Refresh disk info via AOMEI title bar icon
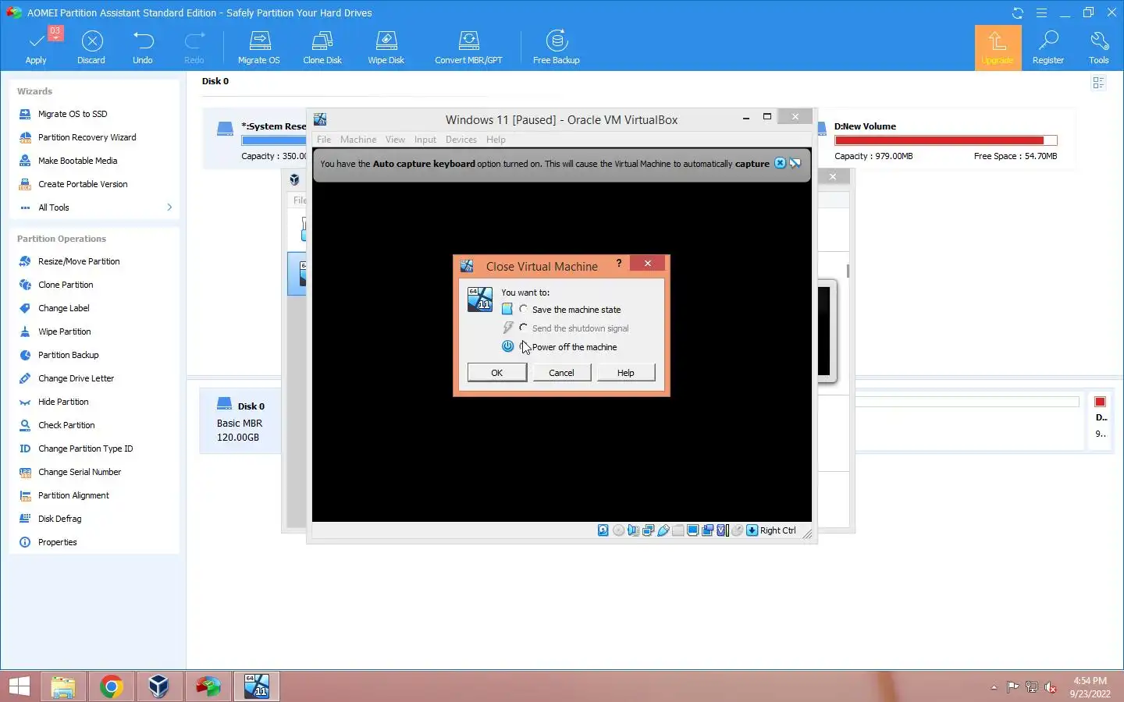The height and width of the screenshot is (702, 1124). point(1018,12)
